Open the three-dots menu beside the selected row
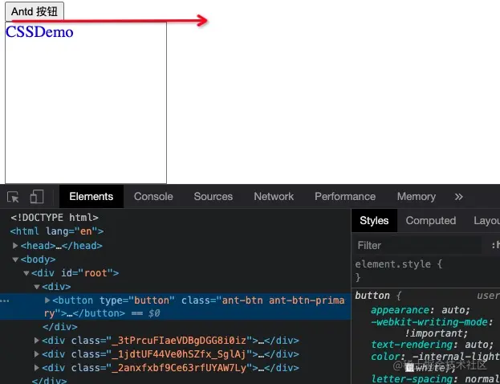500x384 pixels. 5,300
